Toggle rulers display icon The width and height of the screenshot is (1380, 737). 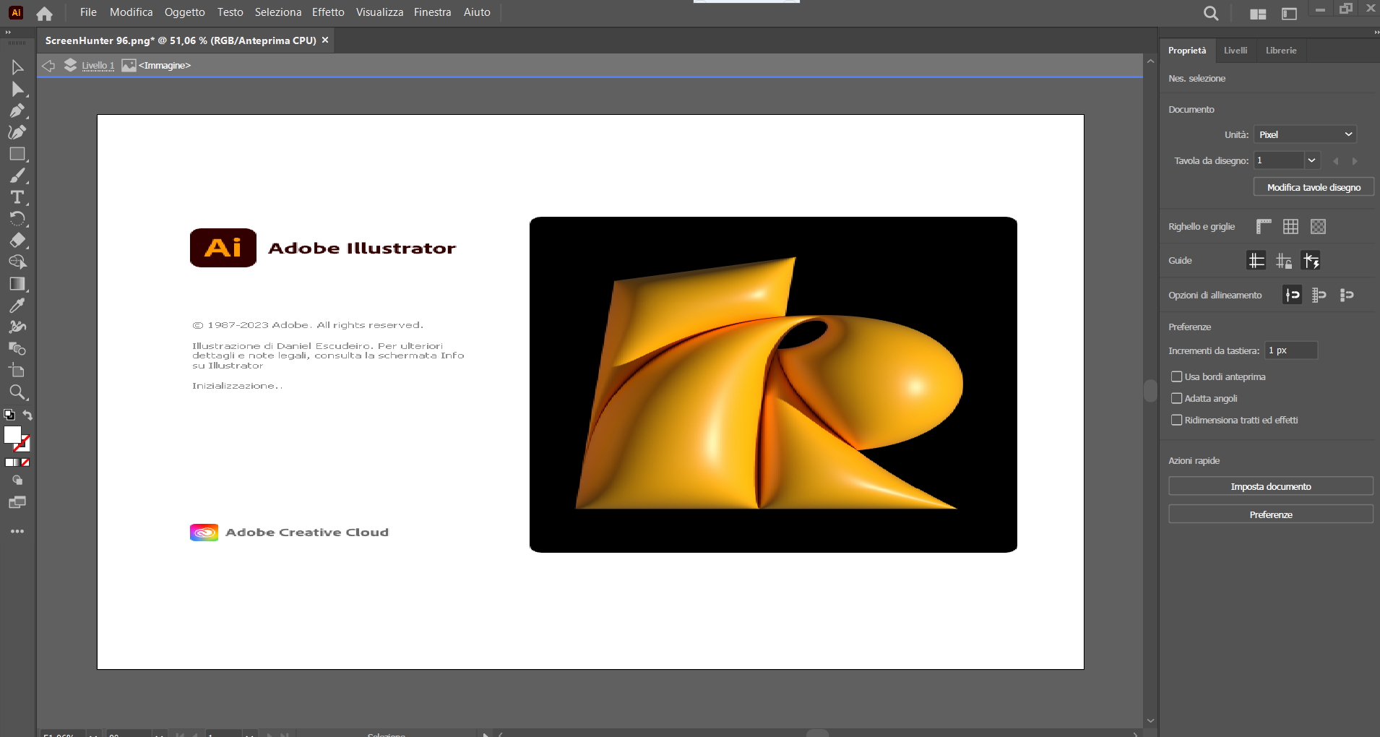[x=1264, y=227]
